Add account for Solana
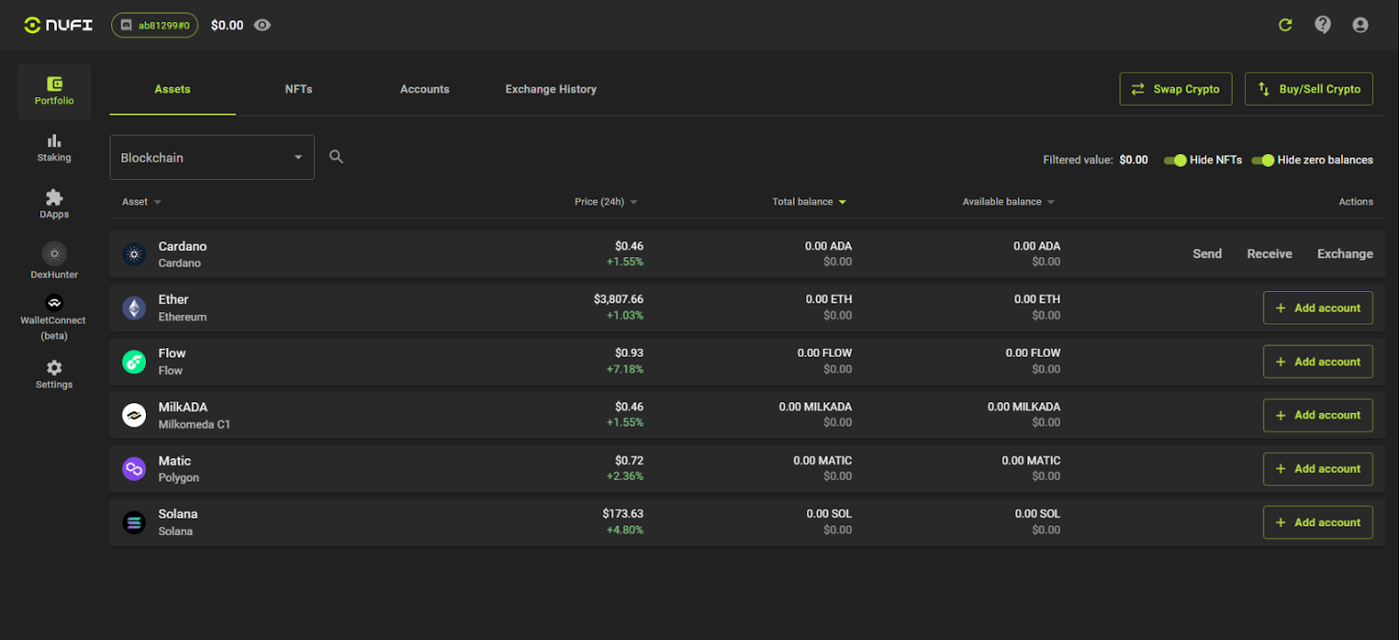Image resolution: width=1399 pixels, height=640 pixels. [1318, 522]
